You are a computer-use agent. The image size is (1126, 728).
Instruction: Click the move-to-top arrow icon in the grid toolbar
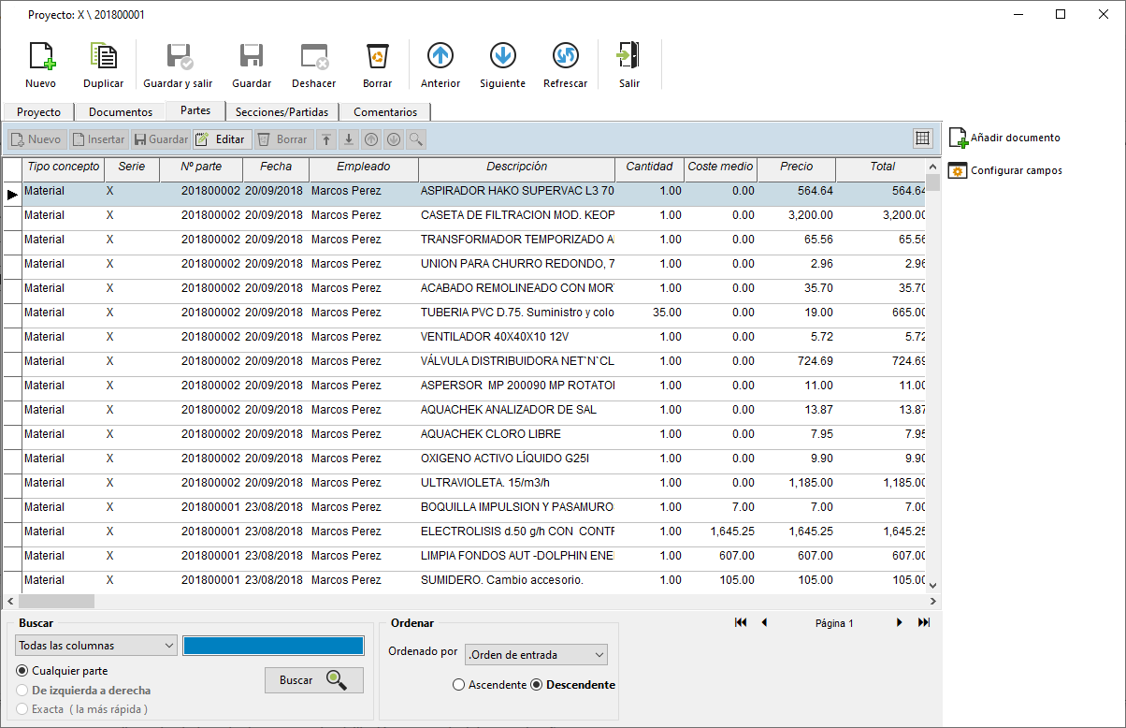(x=326, y=139)
